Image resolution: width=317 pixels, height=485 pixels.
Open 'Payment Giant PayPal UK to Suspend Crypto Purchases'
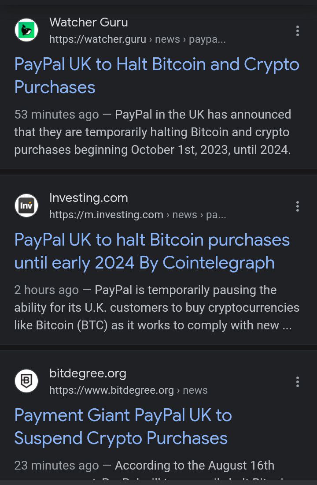pyautogui.click(x=123, y=426)
